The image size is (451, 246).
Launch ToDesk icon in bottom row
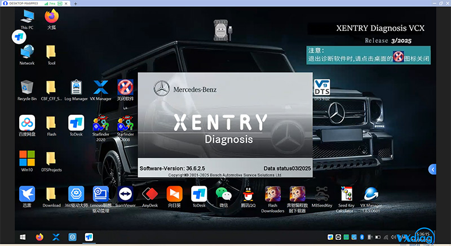(199, 196)
